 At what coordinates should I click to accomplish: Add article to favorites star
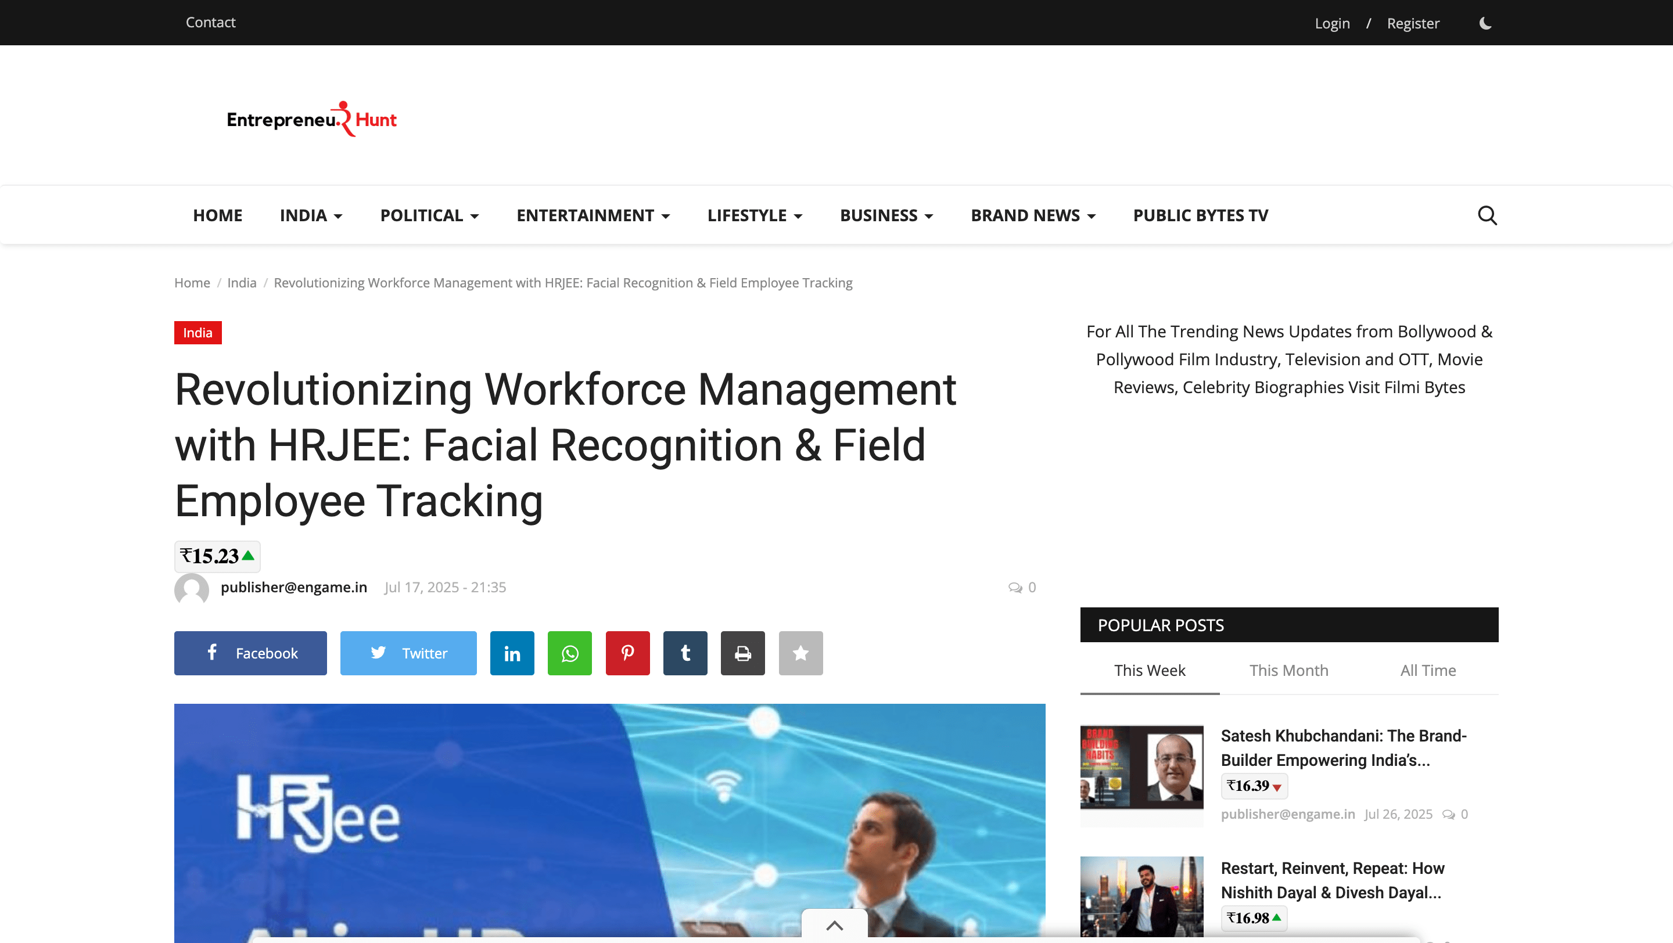pyautogui.click(x=800, y=653)
